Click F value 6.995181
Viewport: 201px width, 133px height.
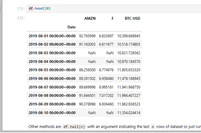pos(106,87)
